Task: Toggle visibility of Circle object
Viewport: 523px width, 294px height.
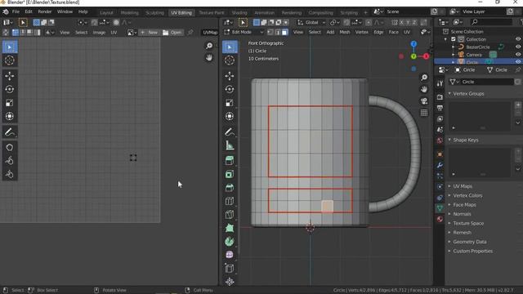Action: (x=518, y=62)
